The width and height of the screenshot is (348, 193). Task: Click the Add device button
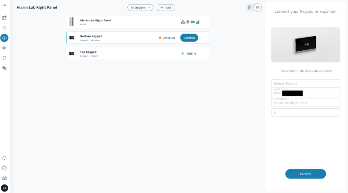pos(165,8)
